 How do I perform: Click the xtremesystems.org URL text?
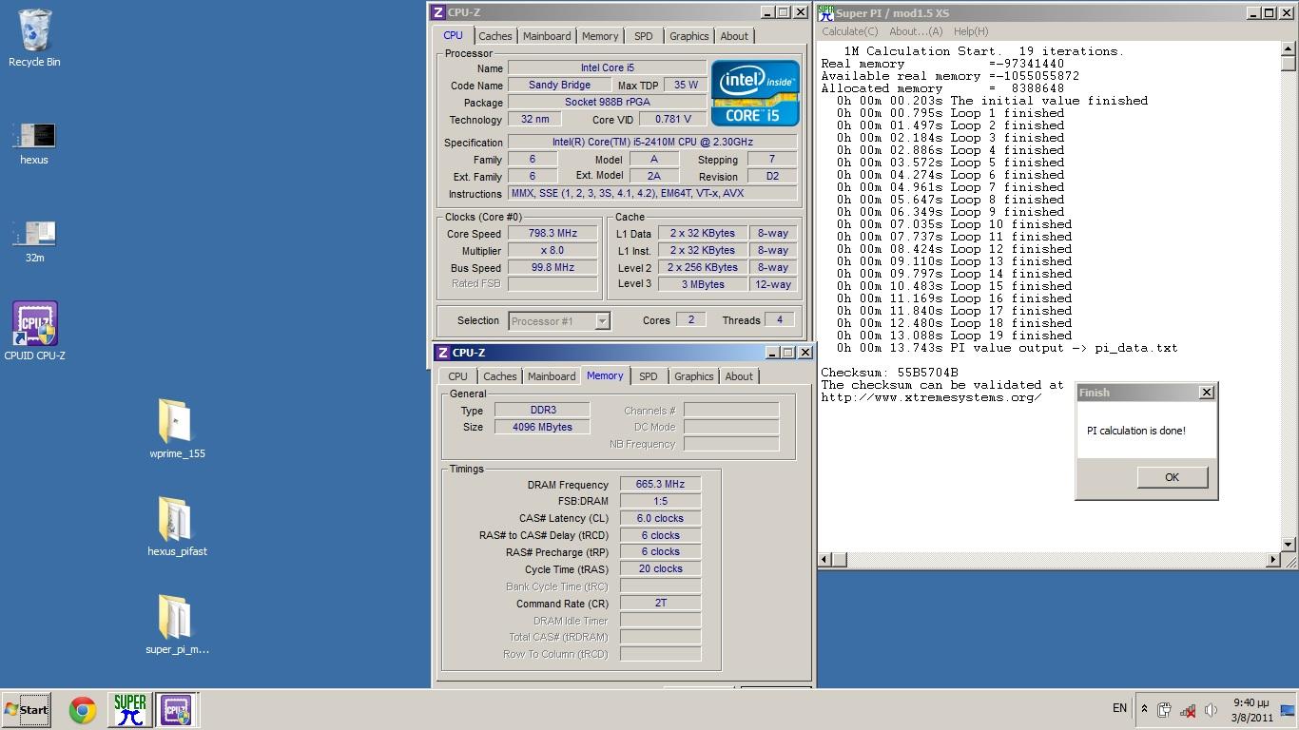point(931,397)
